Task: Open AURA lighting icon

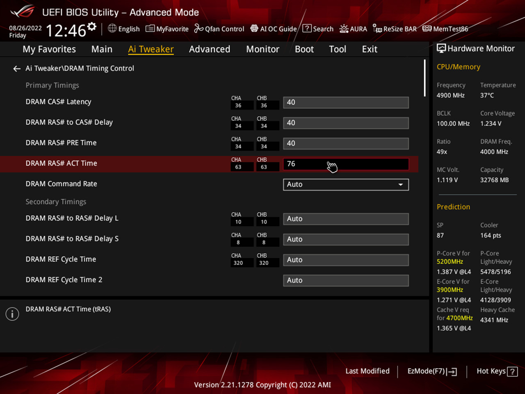Action: [344, 29]
